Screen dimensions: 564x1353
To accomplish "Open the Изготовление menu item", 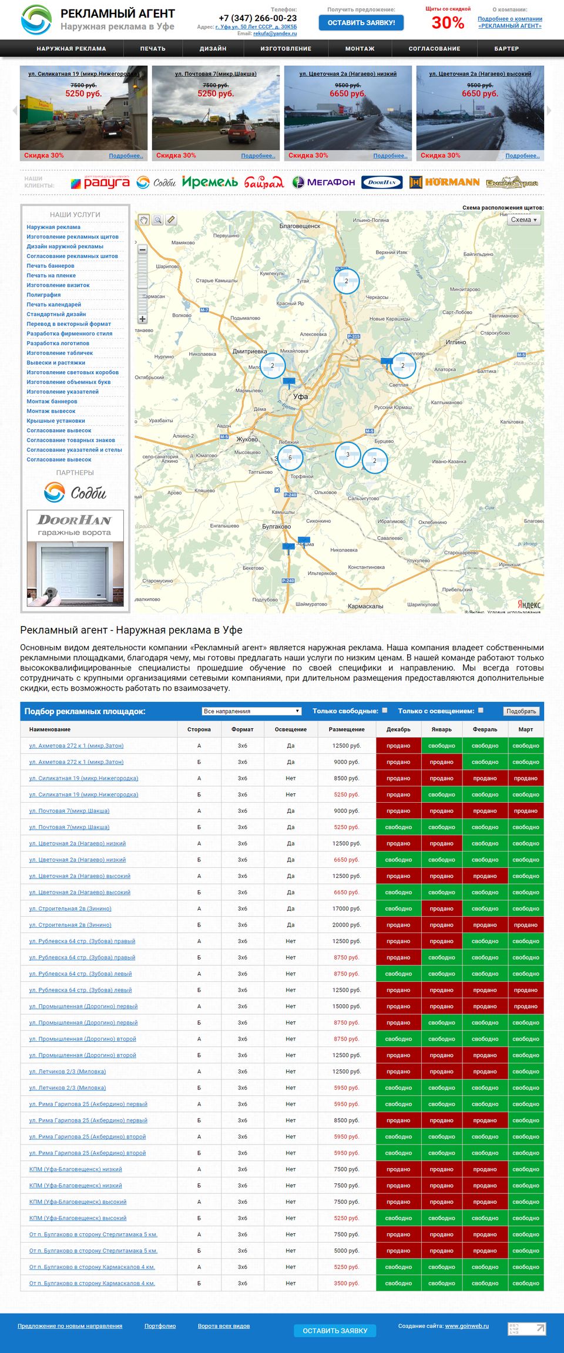I will click(x=286, y=49).
